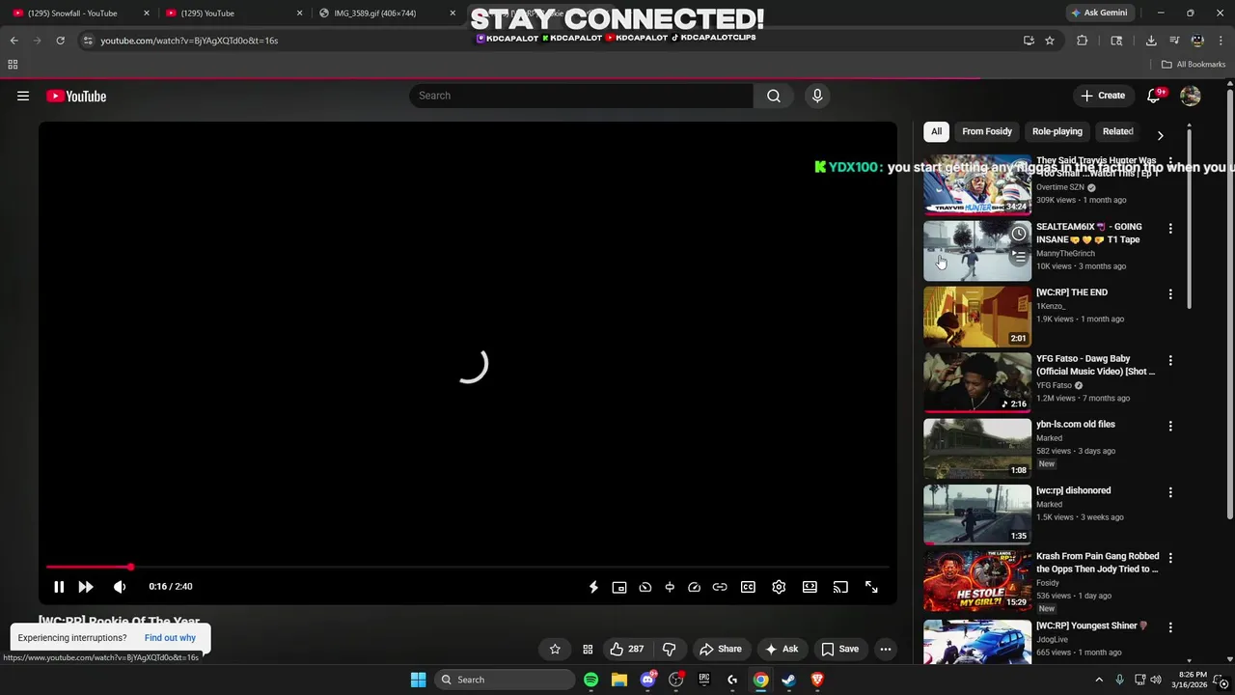Open options for [WC:RP] THE END video
The height and width of the screenshot is (695, 1235).
1170,293
